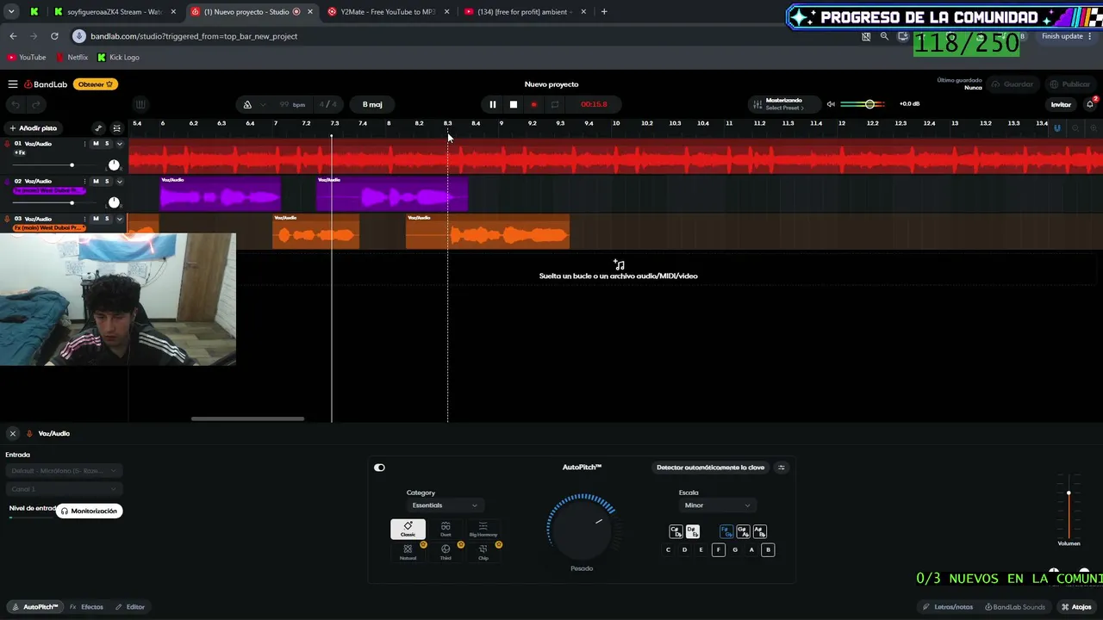Click the redo arrow icon

35,104
